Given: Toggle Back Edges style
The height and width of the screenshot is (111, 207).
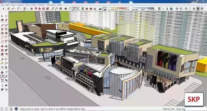Looking at the screenshot, I should 181,9.
